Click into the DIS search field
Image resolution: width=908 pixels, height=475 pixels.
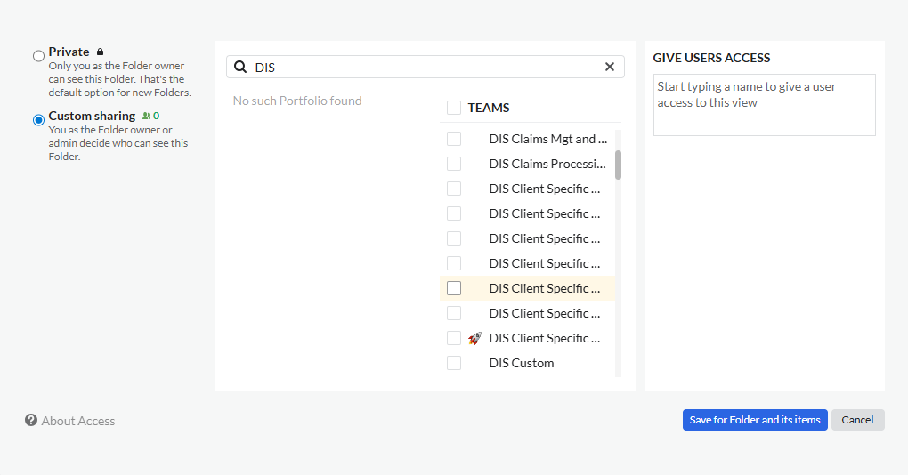tap(427, 67)
